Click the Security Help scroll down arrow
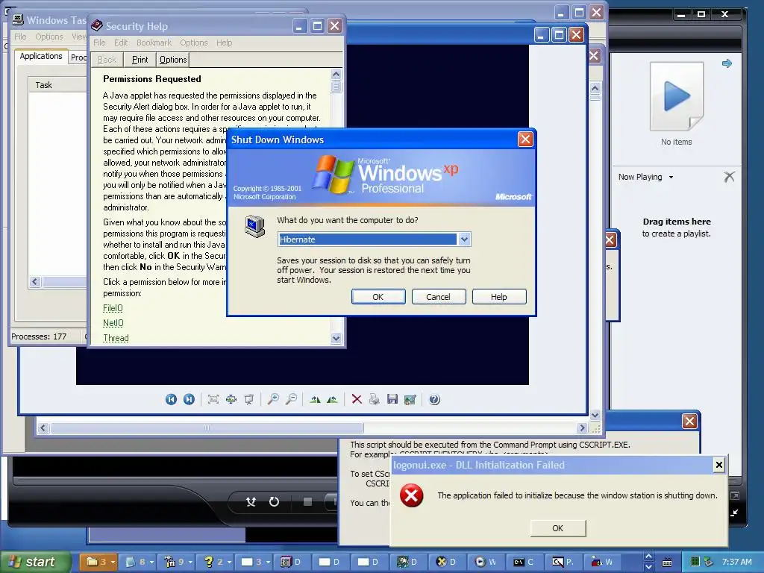Viewport: 764px width, 573px height. (x=336, y=338)
